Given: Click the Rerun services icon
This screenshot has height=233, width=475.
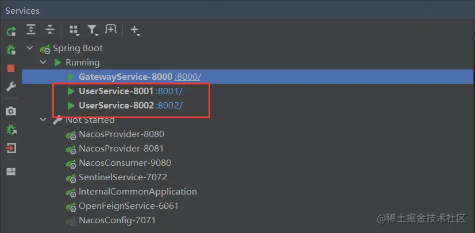Looking at the screenshot, I should pyautogui.click(x=11, y=31).
